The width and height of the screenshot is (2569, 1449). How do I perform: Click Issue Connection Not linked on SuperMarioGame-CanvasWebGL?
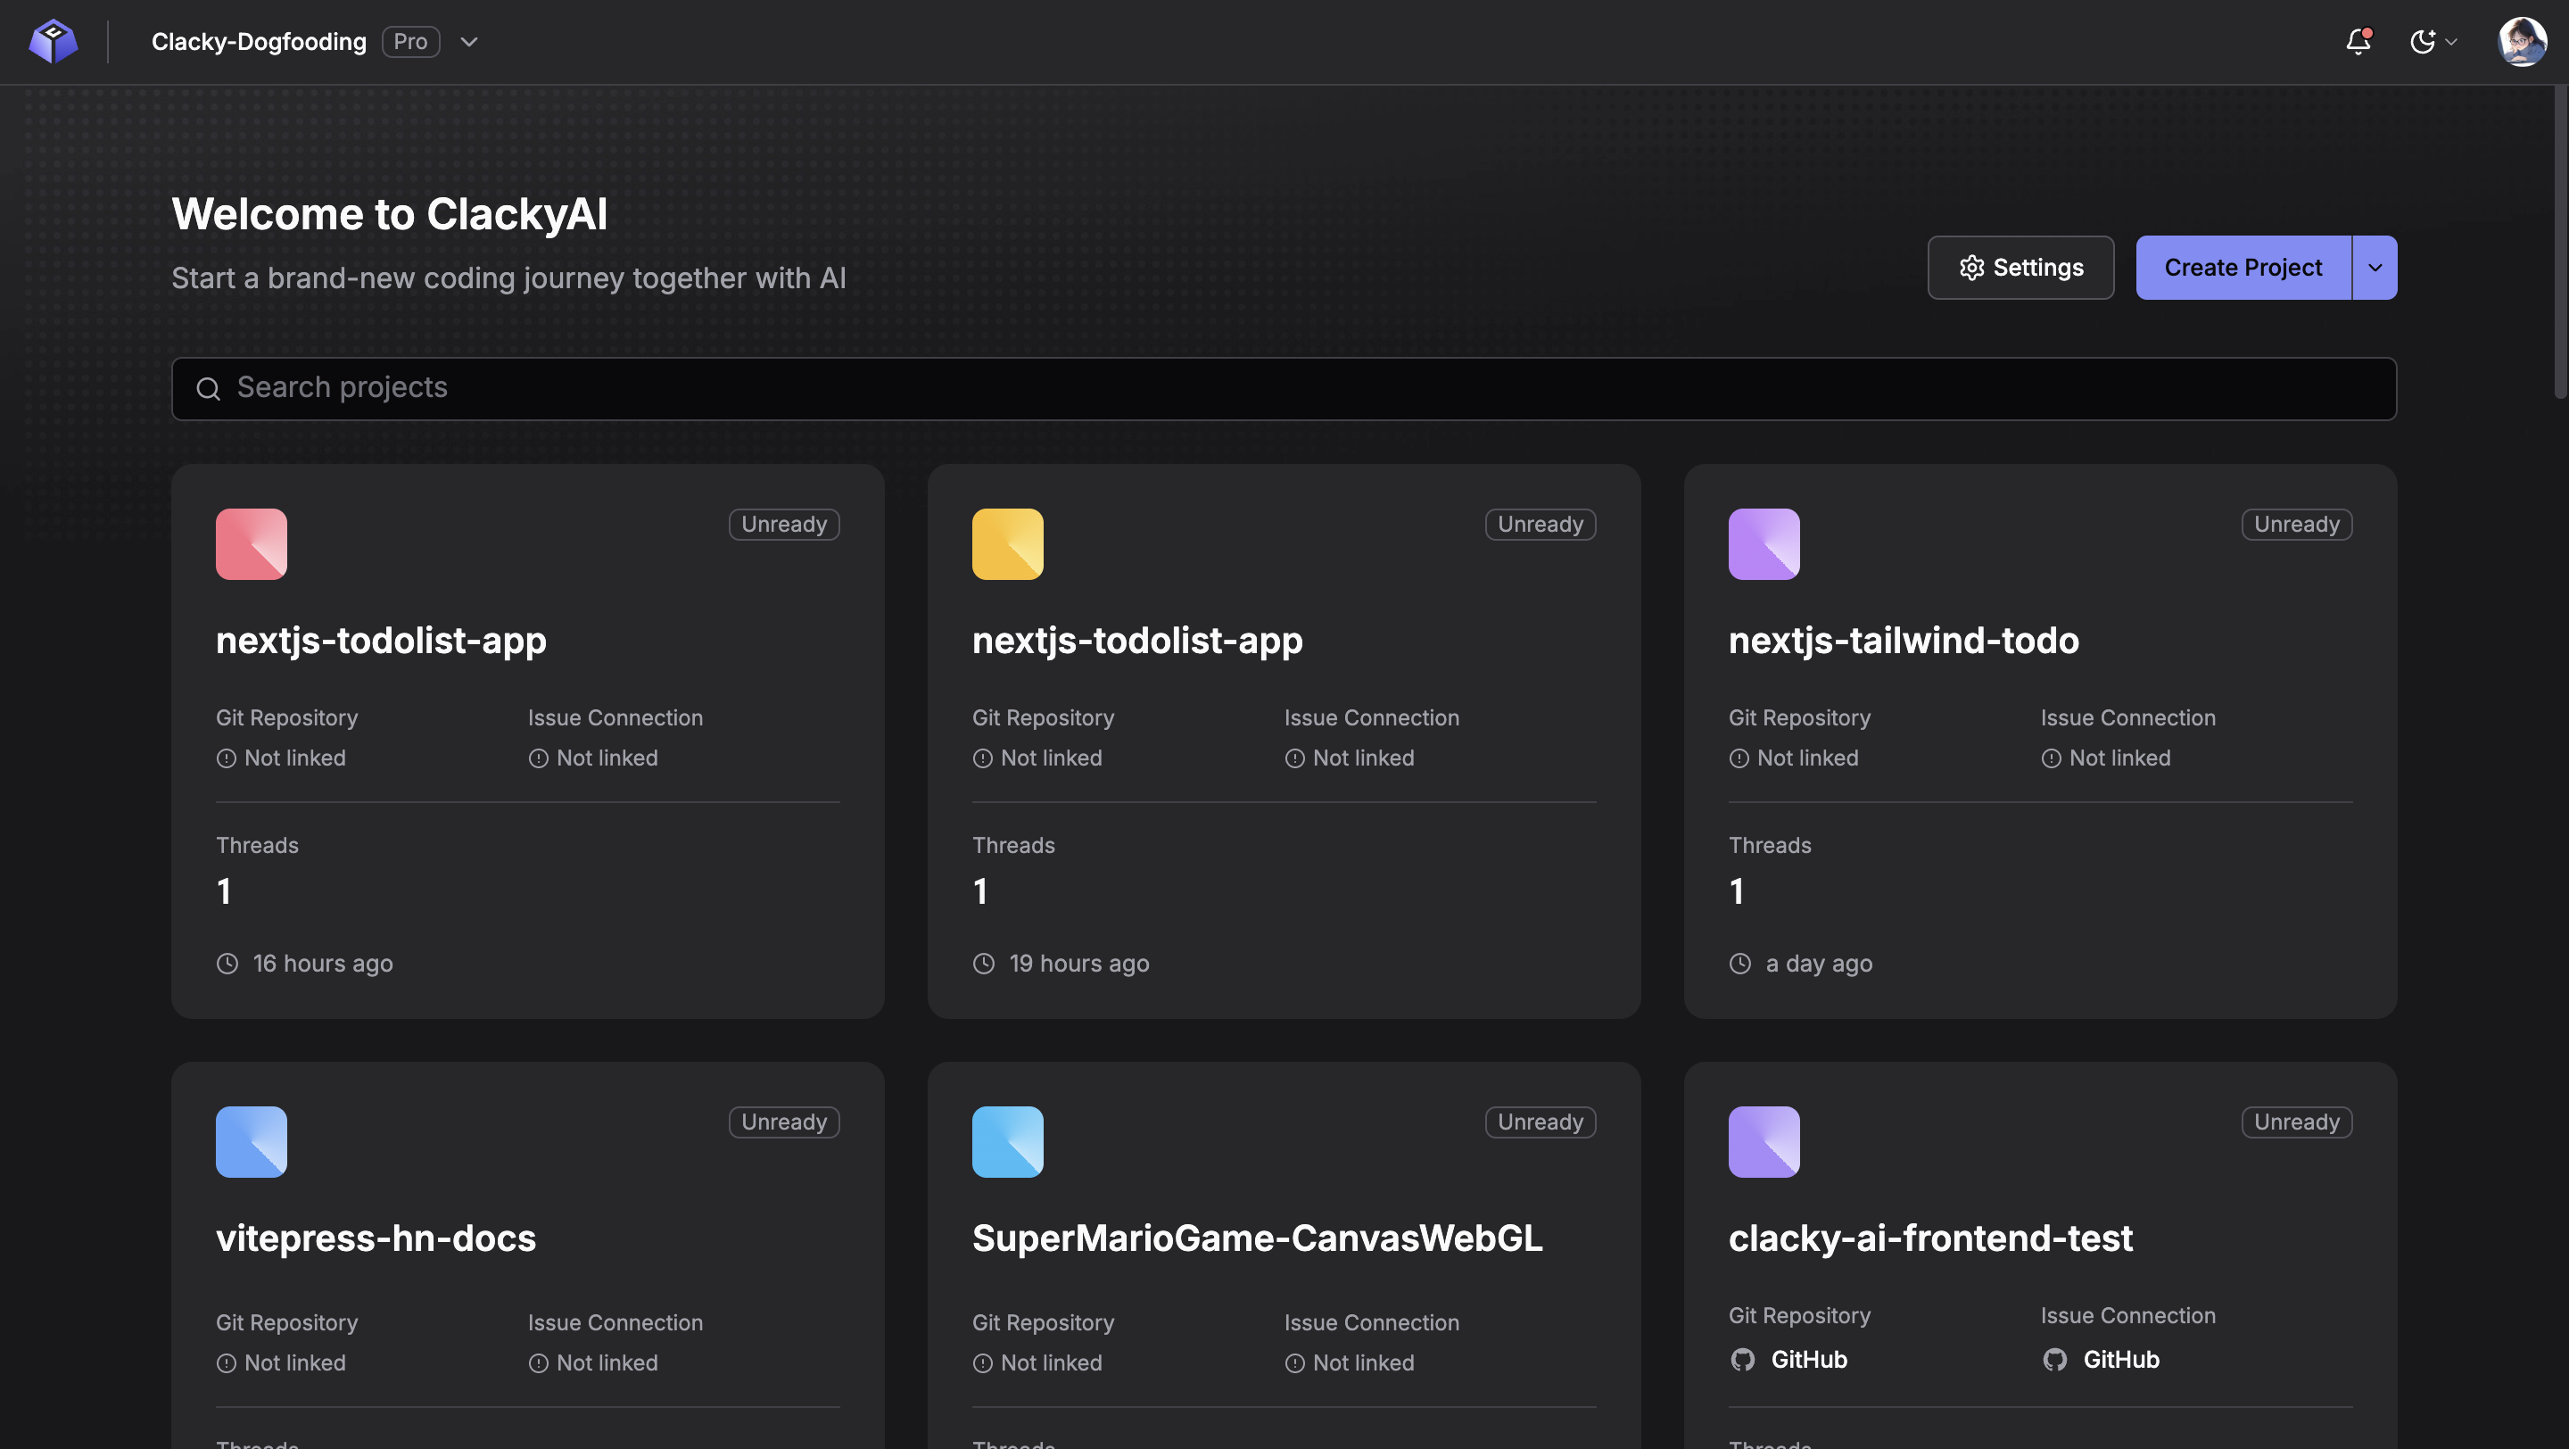(1350, 1362)
